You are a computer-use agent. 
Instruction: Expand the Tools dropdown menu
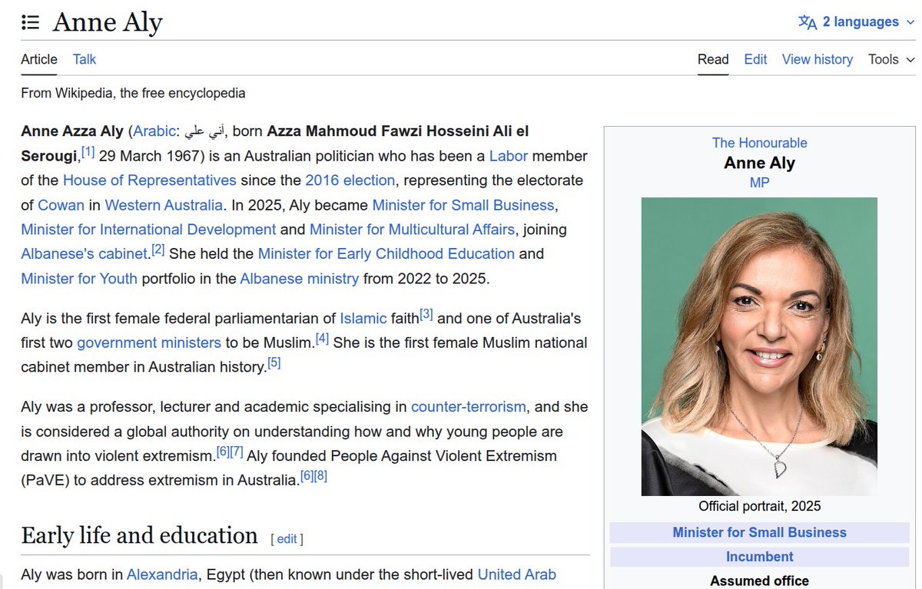tap(891, 59)
